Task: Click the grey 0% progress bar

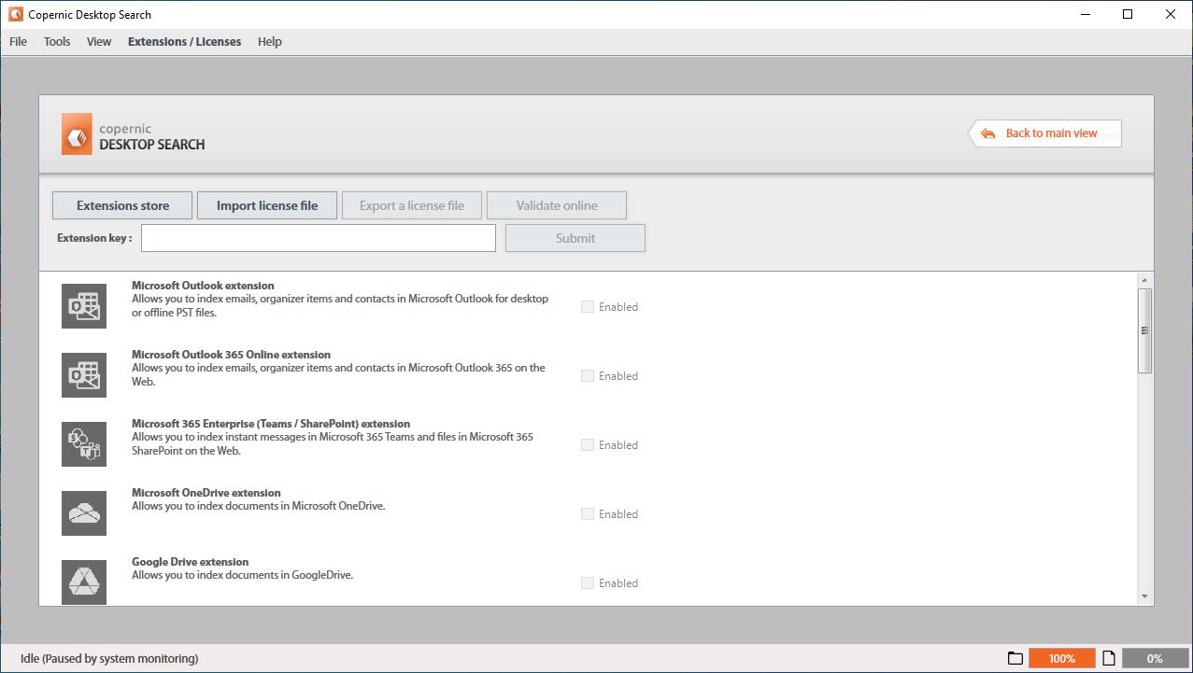Action: tap(1155, 658)
